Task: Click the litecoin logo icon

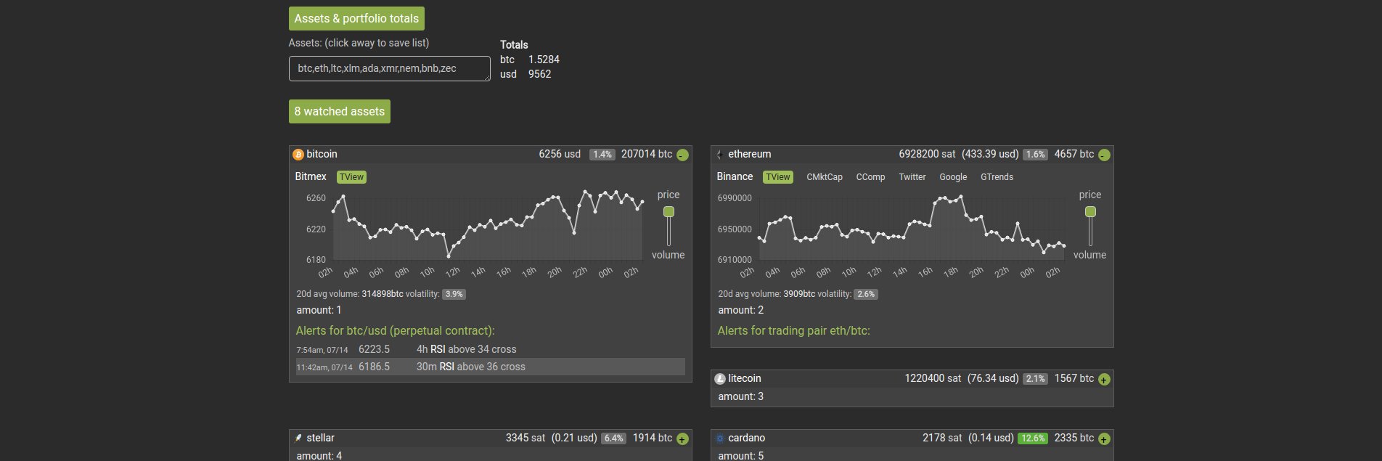Action: (x=720, y=379)
